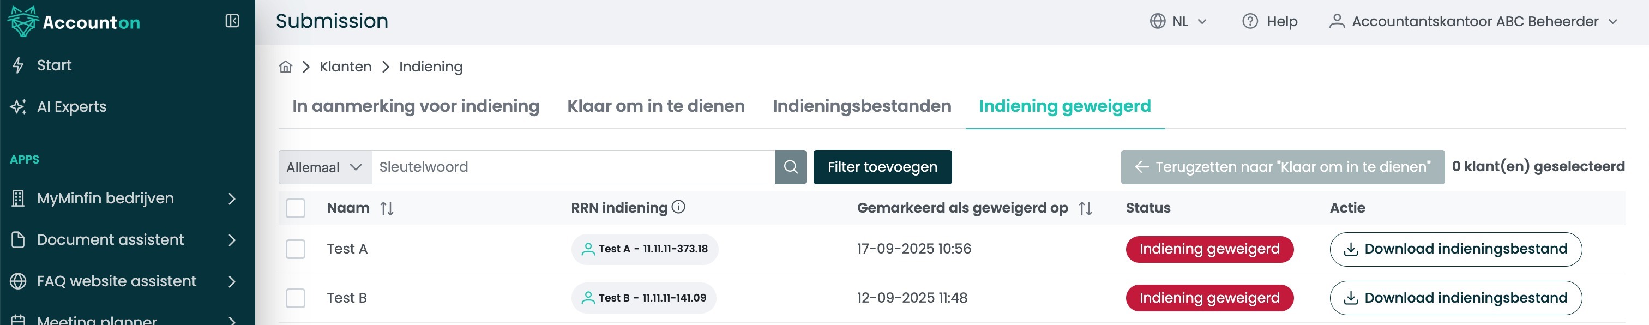Image resolution: width=1649 pixels, height=325 pixels.
Task: Switch to Klaar om in te dienen tab
Action: pos(655,106)
